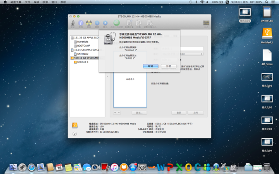Select the 格式化02 desktop screenshot

pos(267,101)
